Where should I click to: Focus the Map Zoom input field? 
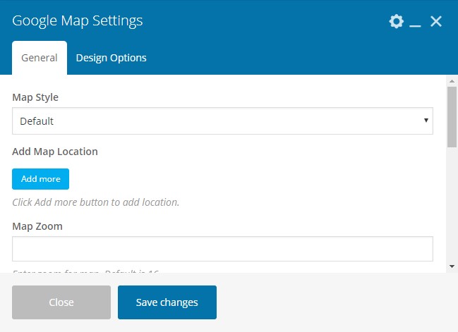coord(222,249)
